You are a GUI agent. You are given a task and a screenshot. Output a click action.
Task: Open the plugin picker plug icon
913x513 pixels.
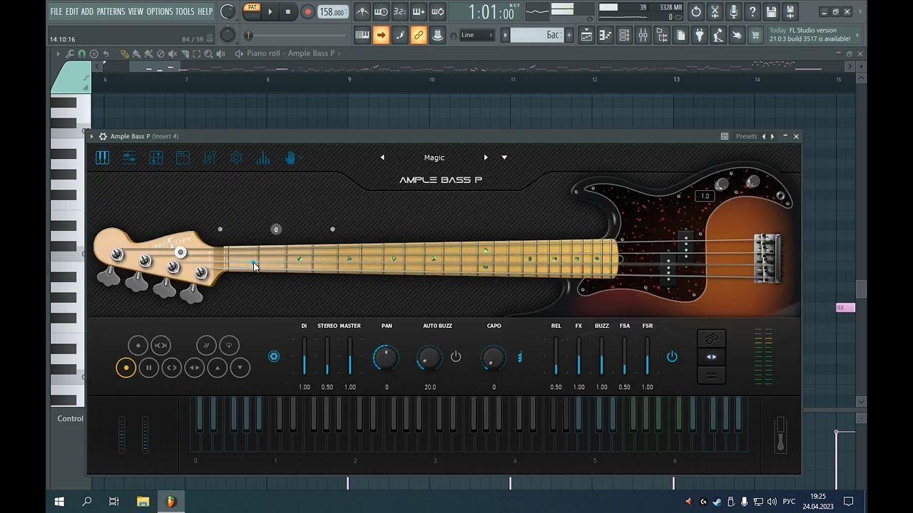700,35
